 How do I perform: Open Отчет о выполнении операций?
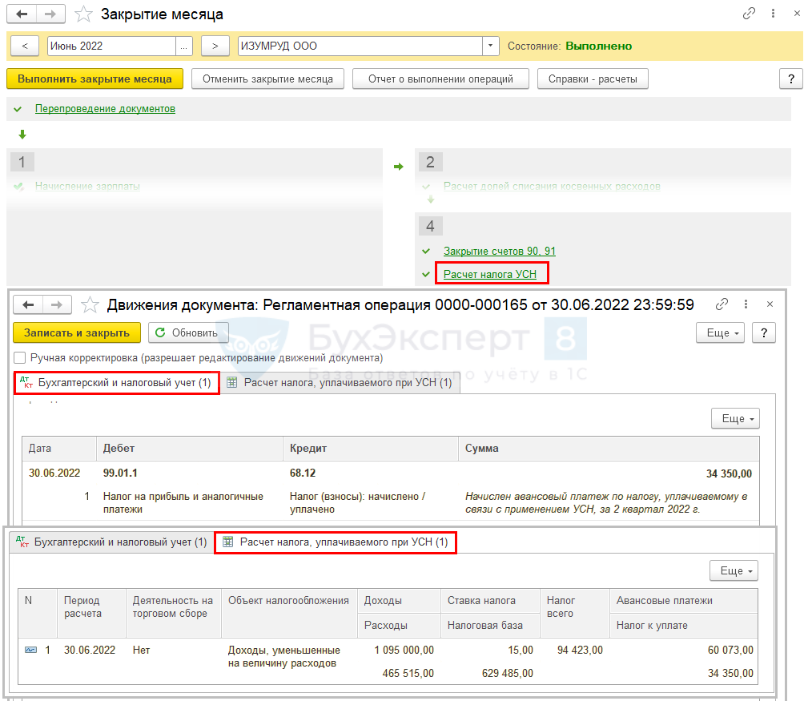[x=440, y=79]
